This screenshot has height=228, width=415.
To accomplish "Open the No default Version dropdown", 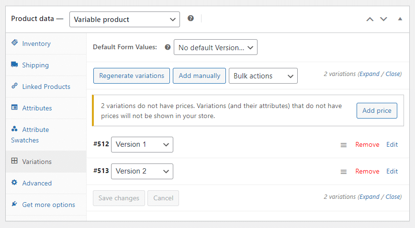I will pyautogui.click(x=215, y=47).
